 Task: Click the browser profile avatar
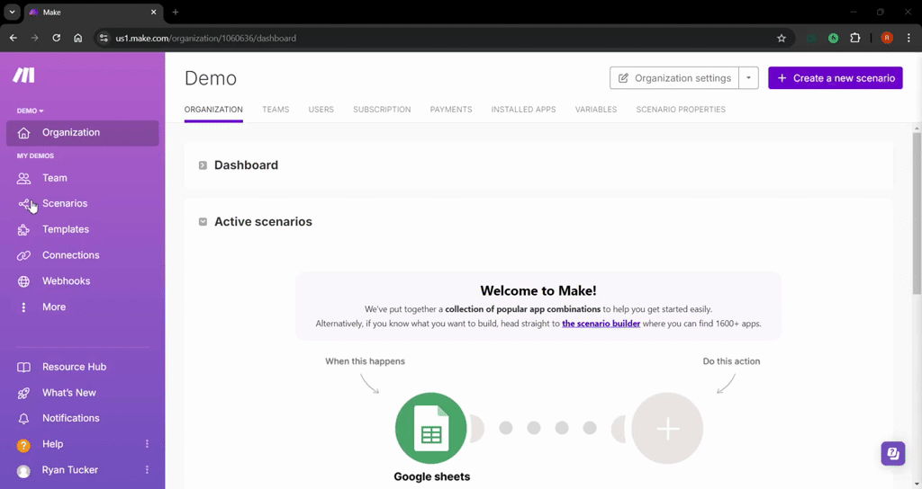click(887, 38)
